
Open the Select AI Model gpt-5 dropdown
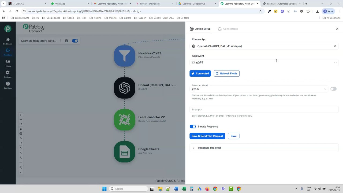(259, 89)
